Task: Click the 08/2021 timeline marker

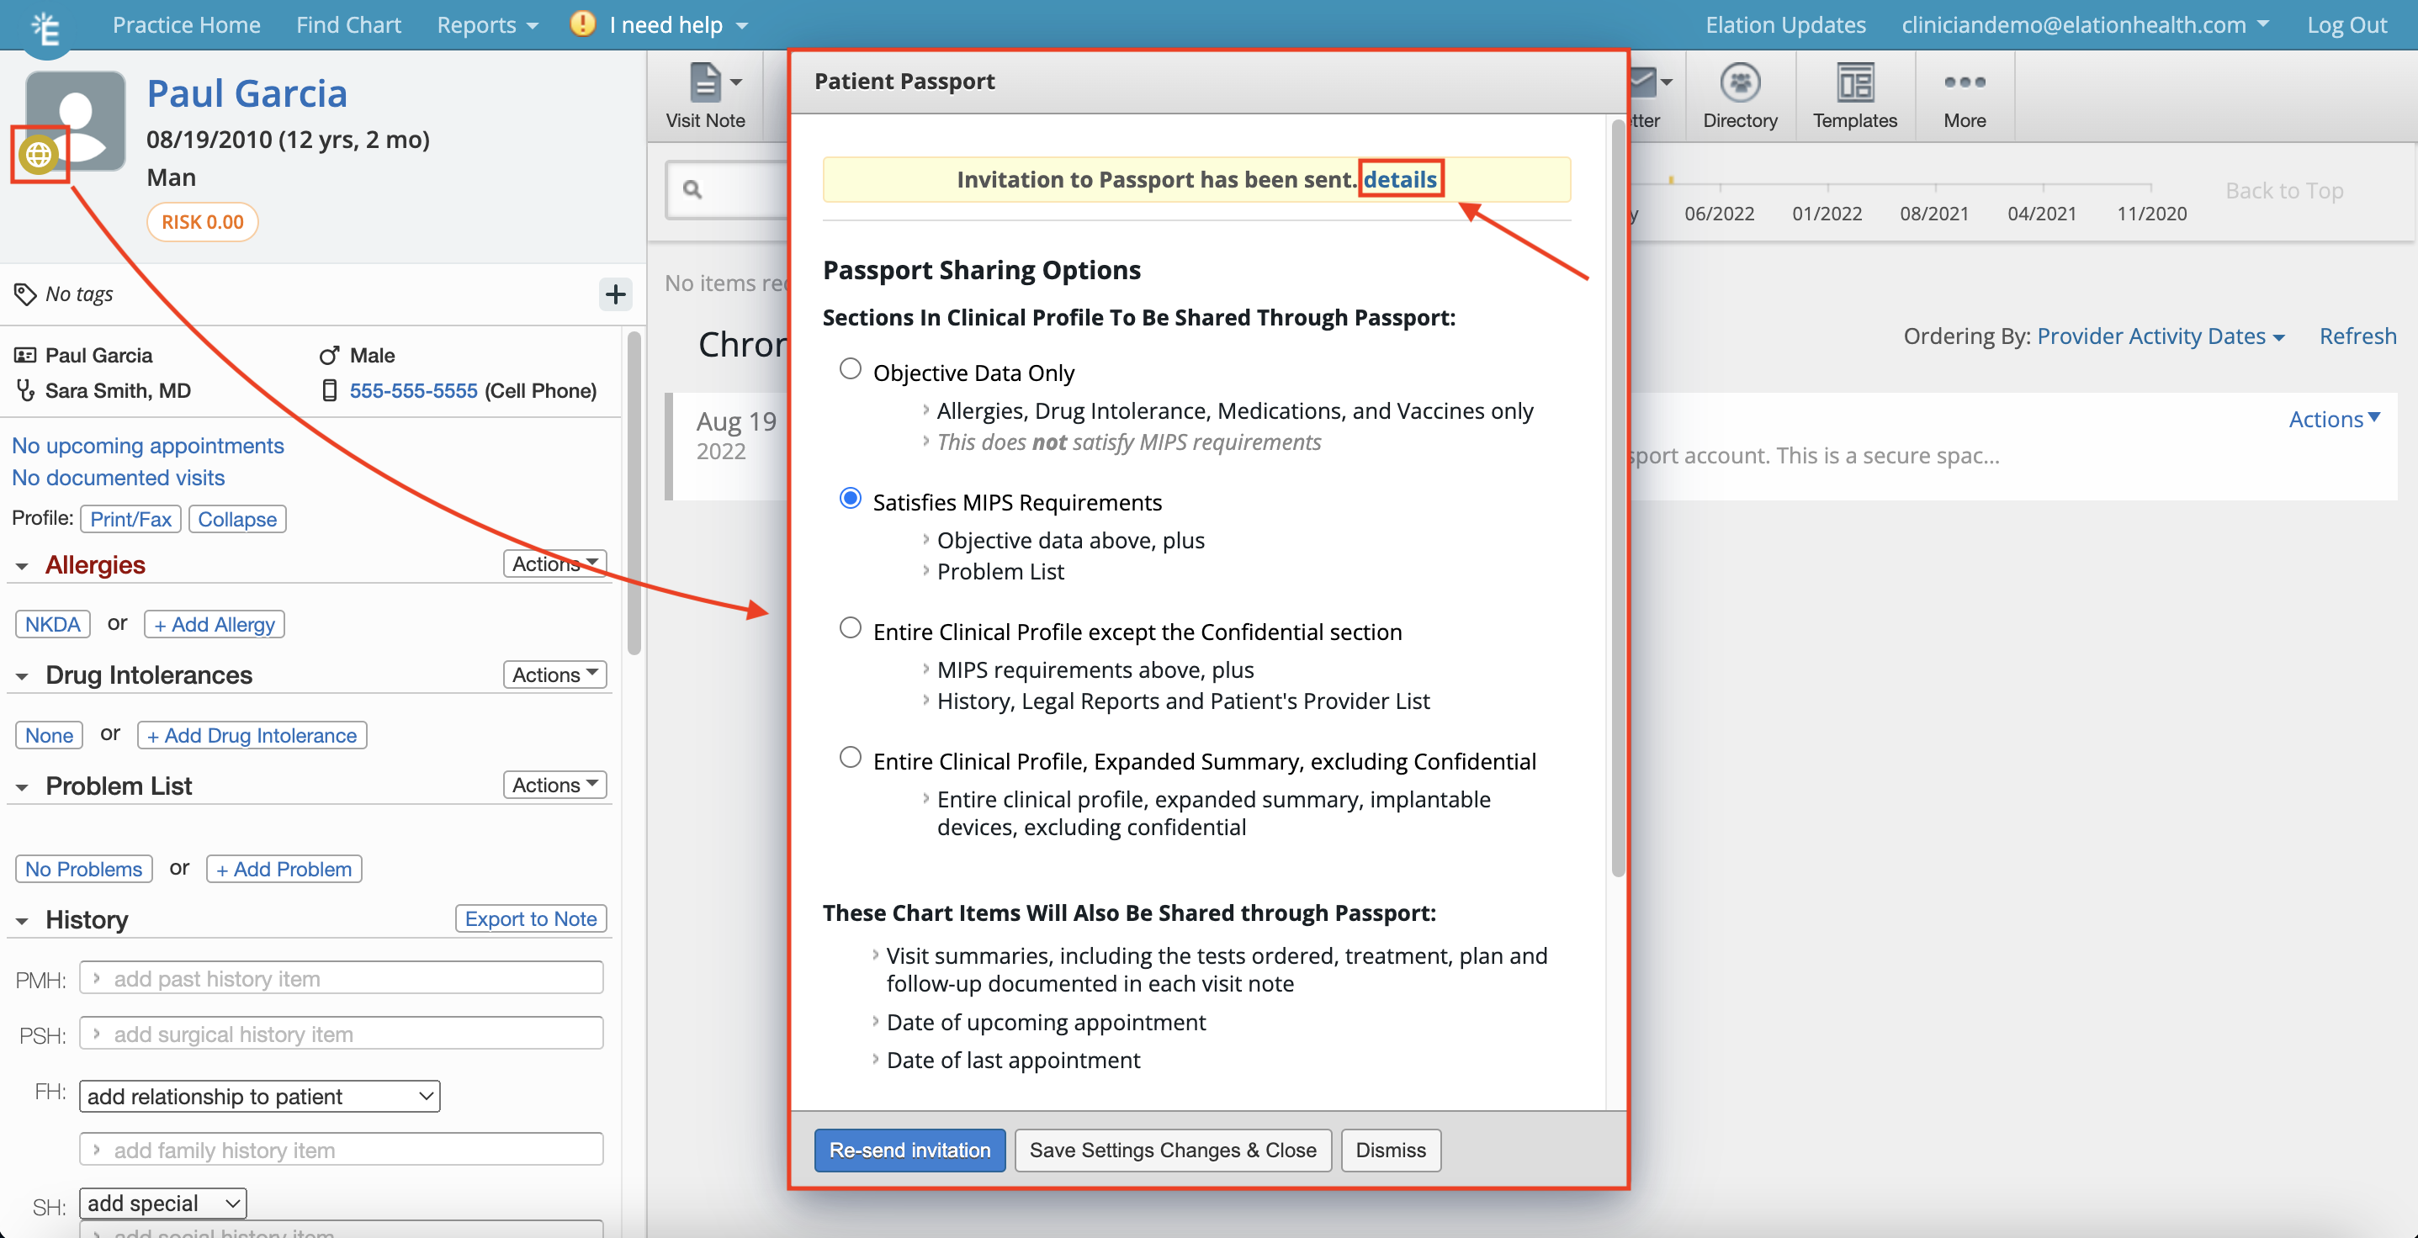Action: click(x=1933, y=213)
